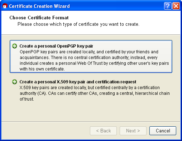
Task: Click the green arrow icon beside X.509 option
Action: coord(15,82)
